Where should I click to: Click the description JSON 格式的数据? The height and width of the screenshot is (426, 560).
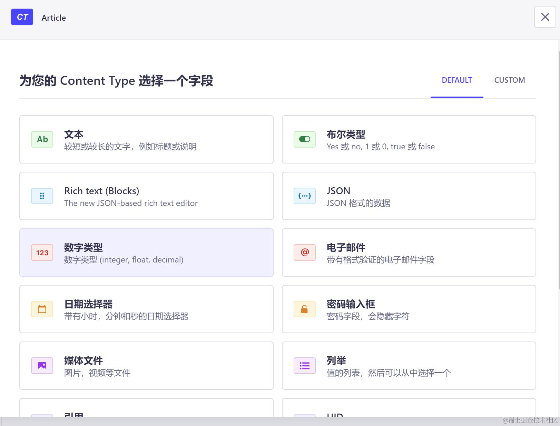pyautogui.click(x=358, y=203)
